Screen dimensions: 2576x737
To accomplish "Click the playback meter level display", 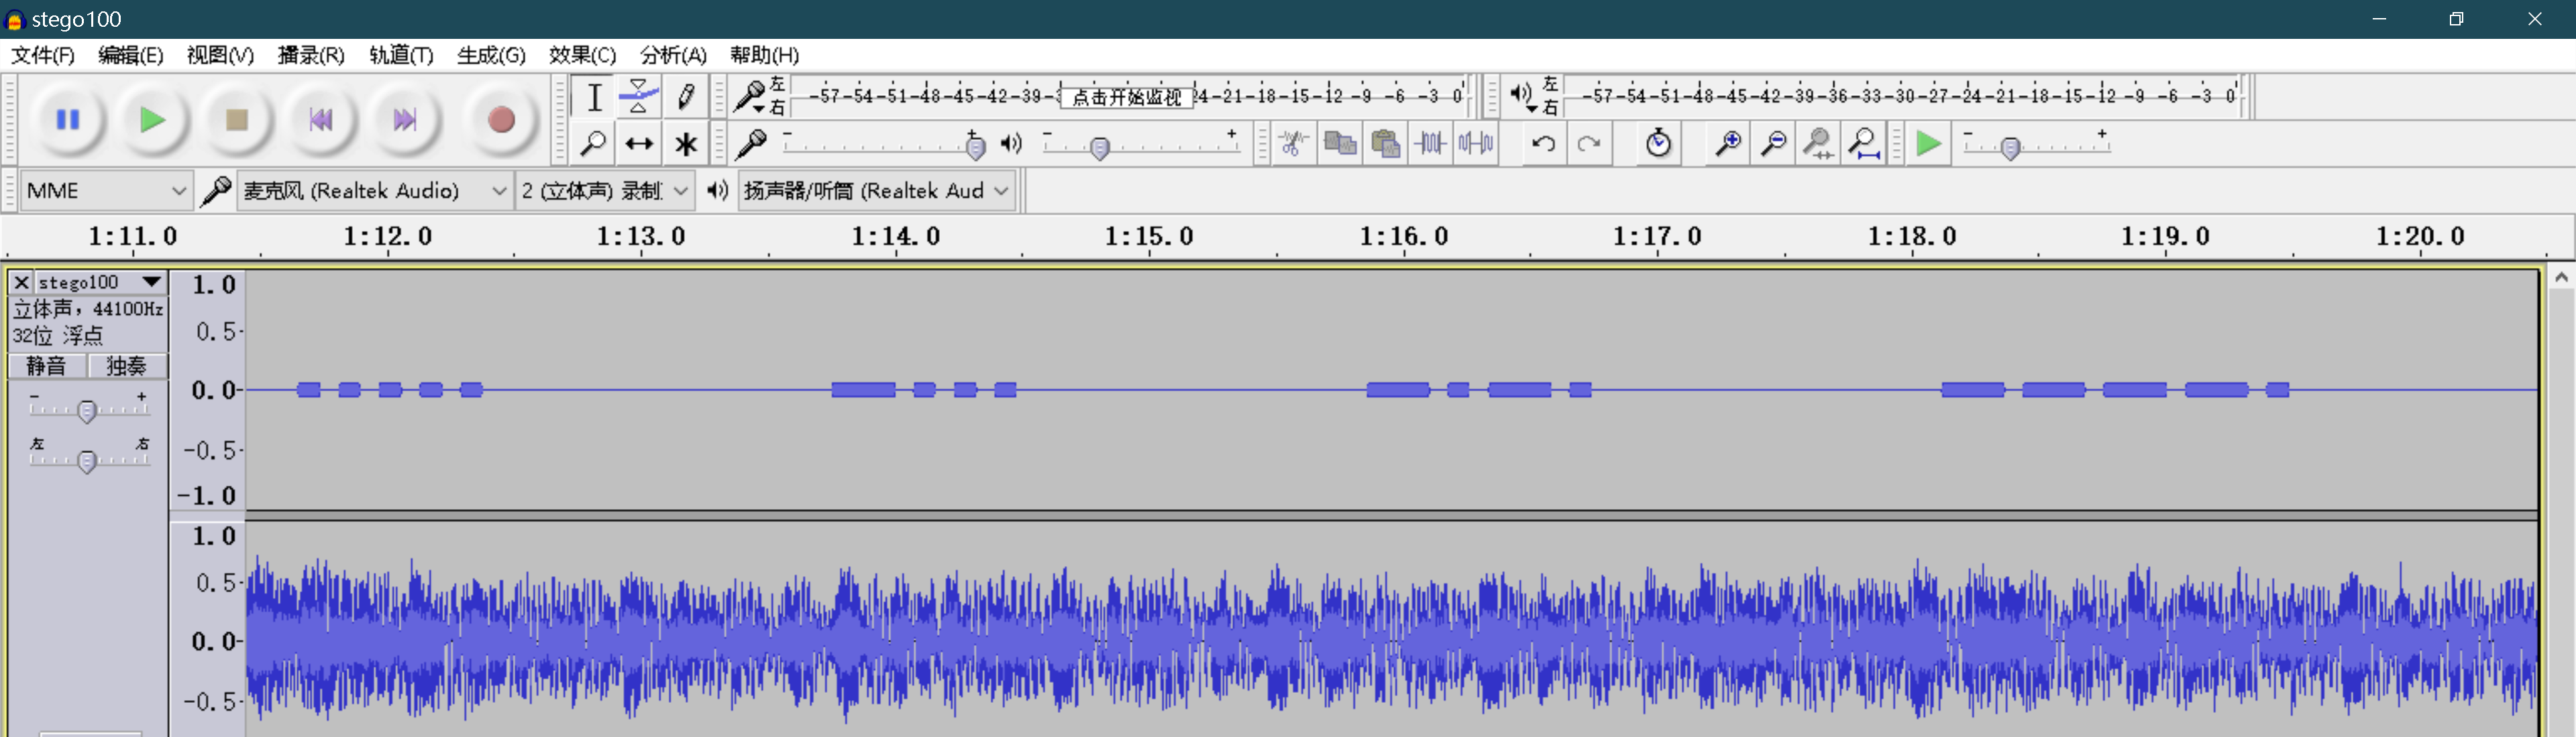I will [x=1903, y=96].
